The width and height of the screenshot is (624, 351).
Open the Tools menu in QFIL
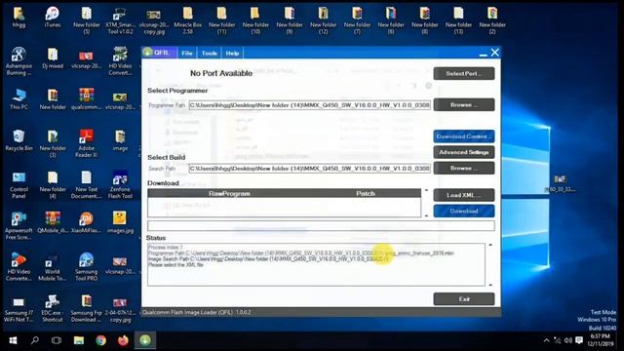coord(209,53)
